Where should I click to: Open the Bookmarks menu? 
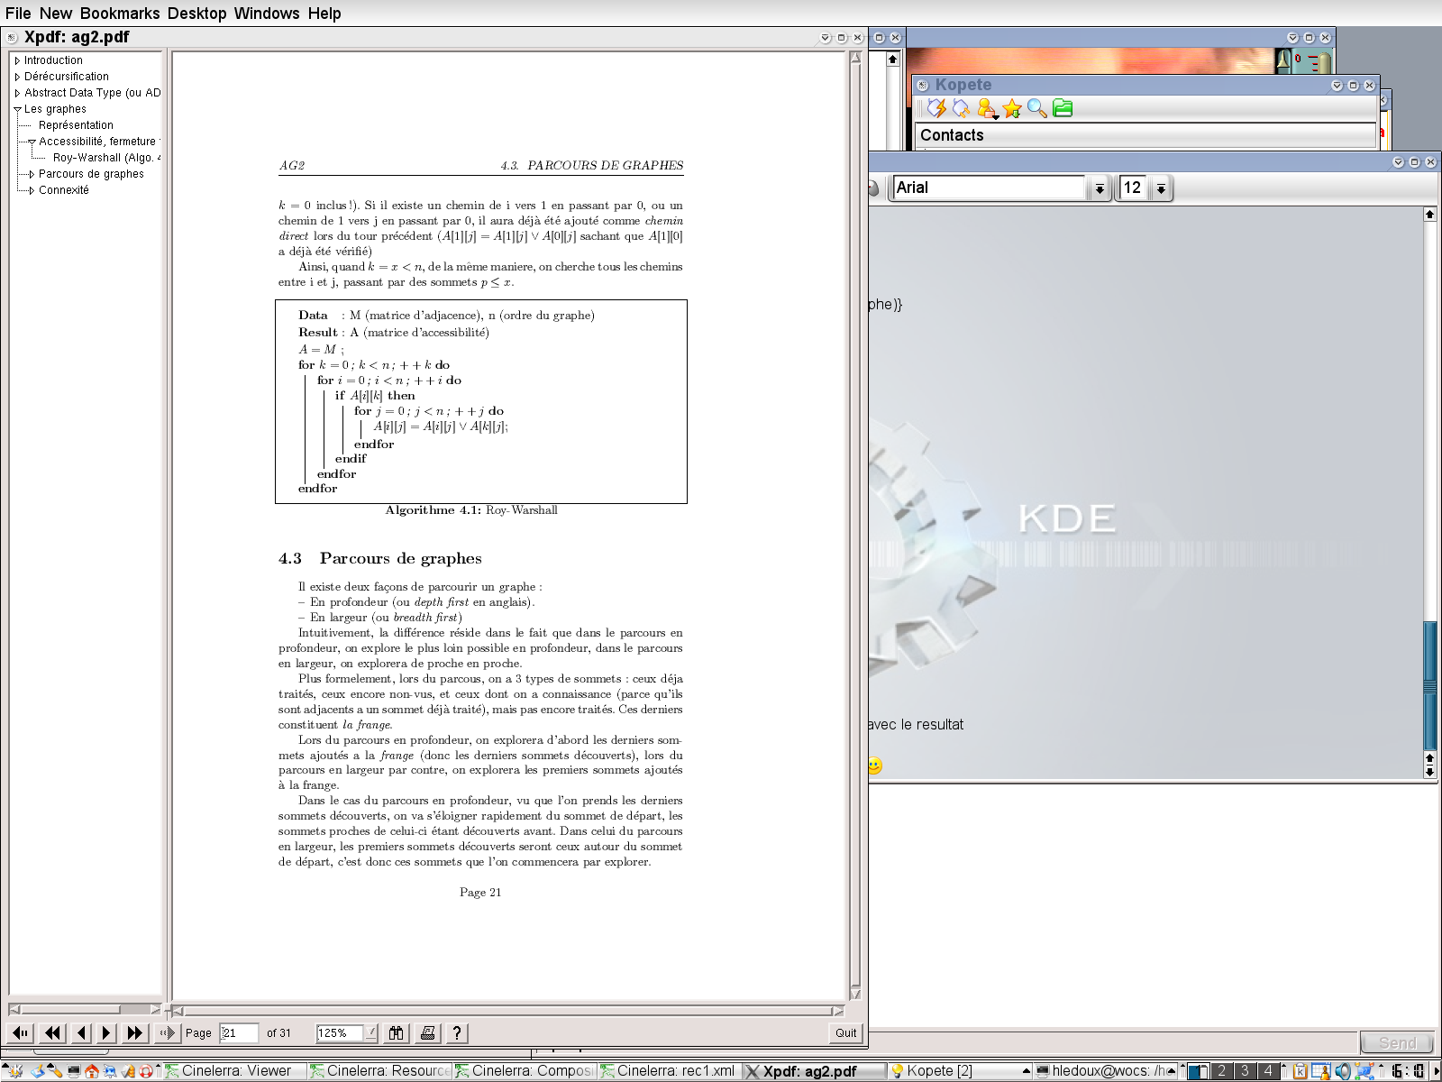[120, 14]
